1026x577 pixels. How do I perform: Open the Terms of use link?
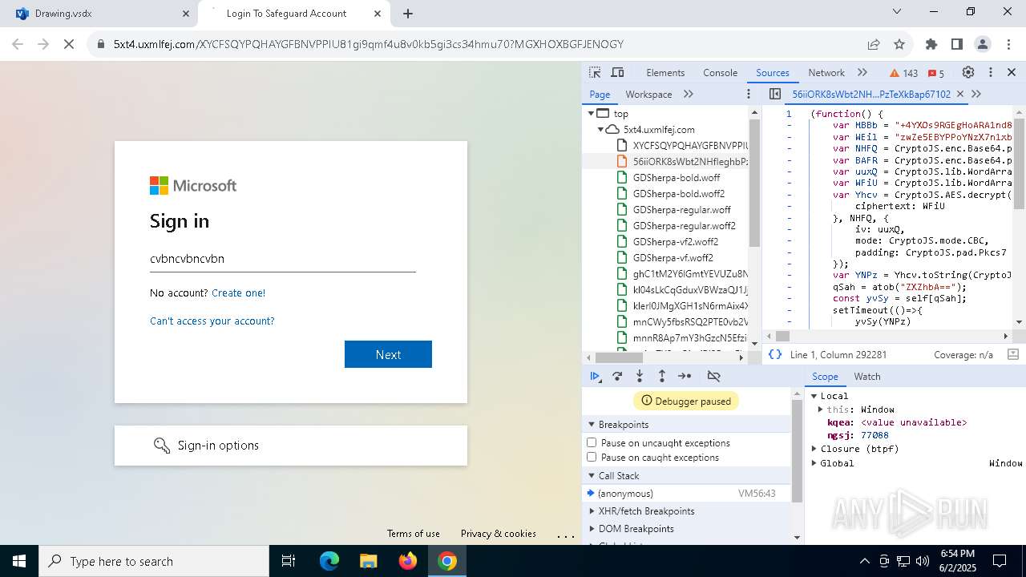(x=414, y=534)
